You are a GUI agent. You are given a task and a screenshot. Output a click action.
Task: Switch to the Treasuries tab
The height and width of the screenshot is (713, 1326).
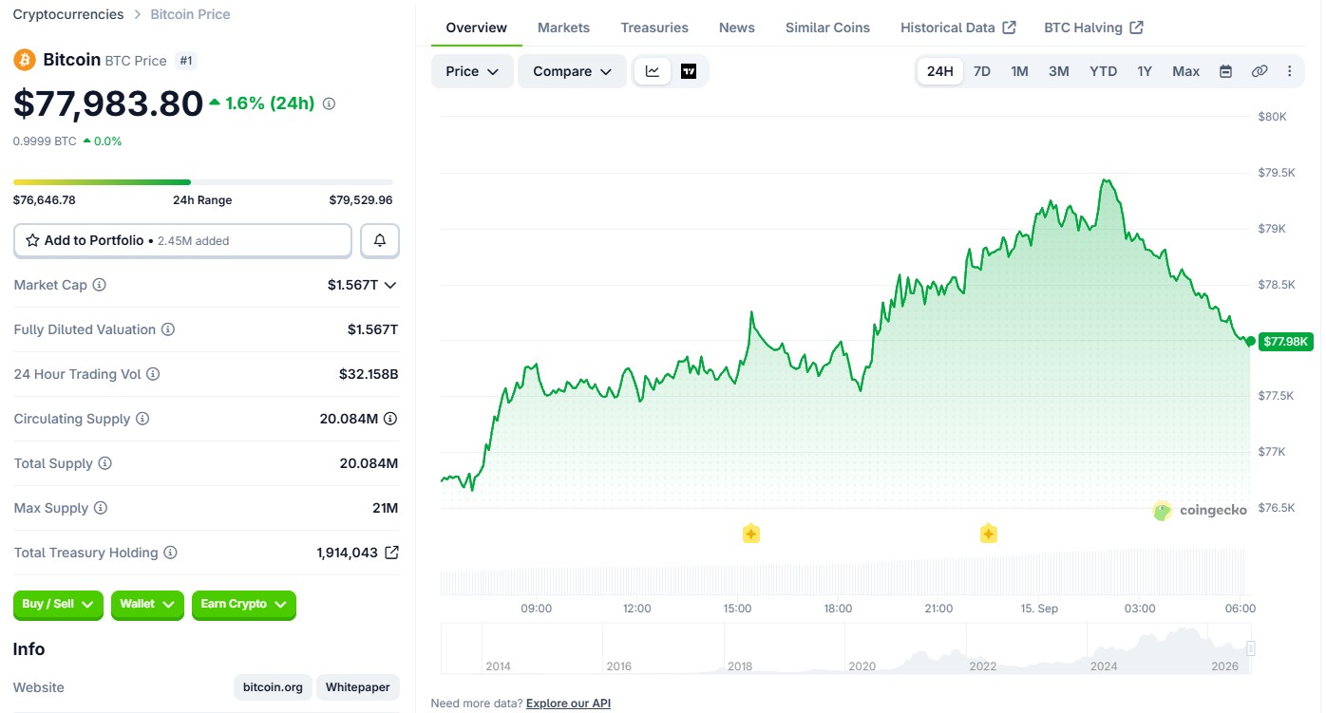point(654,28)
